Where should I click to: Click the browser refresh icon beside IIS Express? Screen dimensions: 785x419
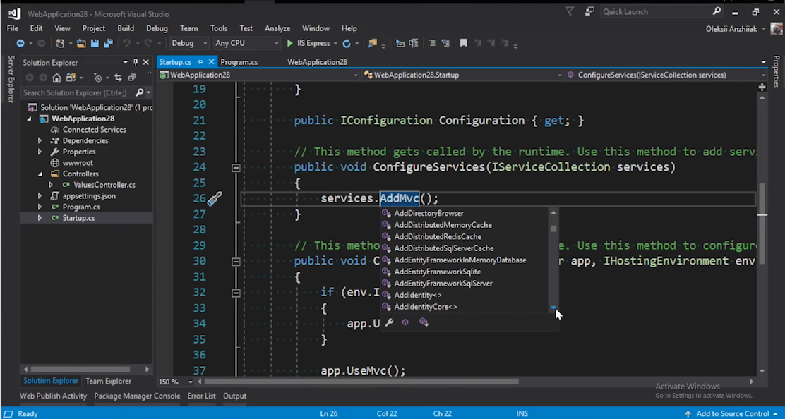[346, 44]
